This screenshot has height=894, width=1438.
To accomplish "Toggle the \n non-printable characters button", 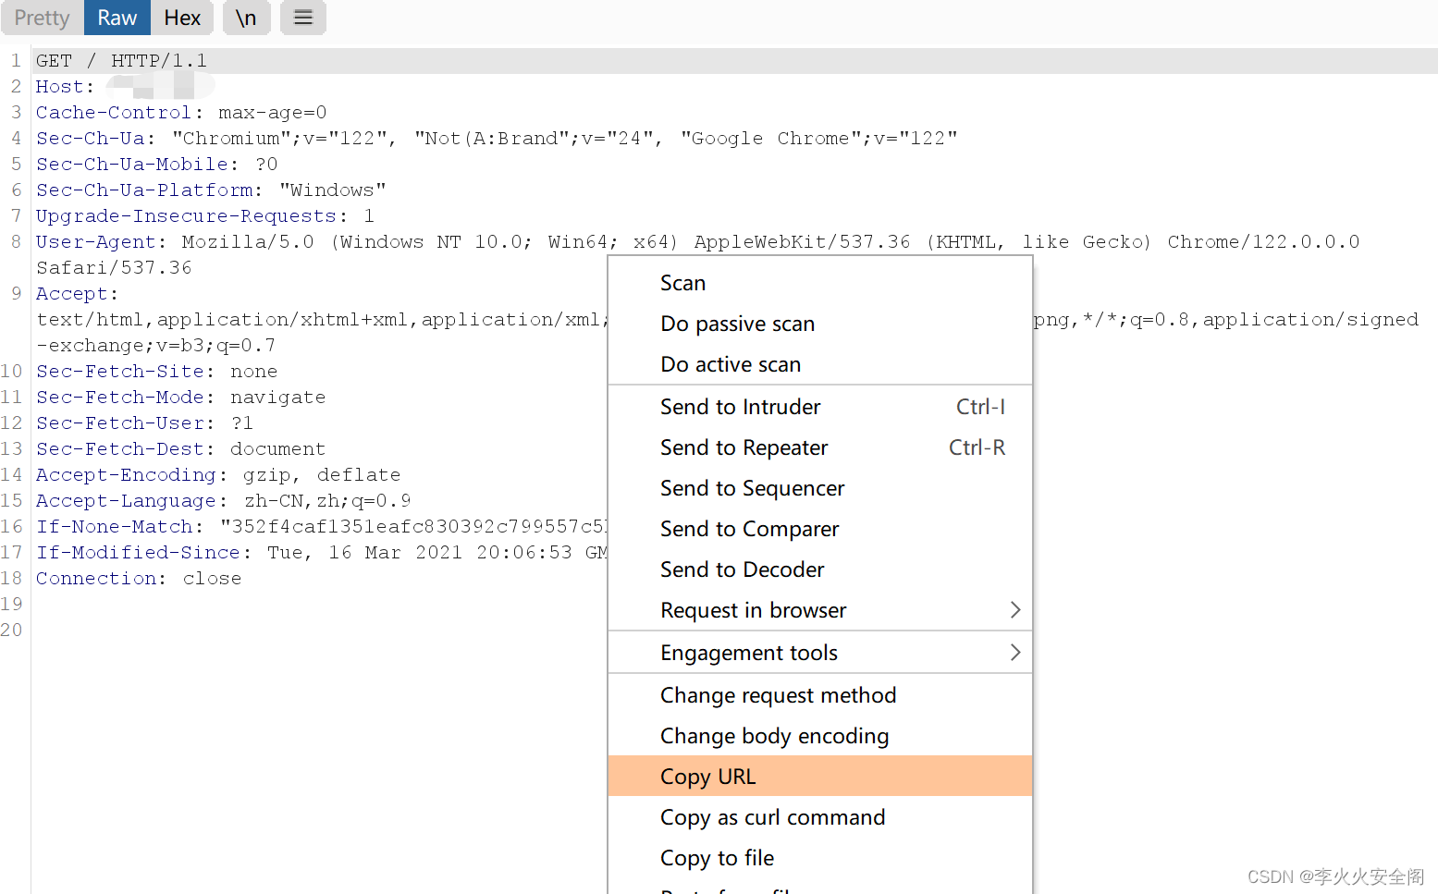I will point(246,18).
